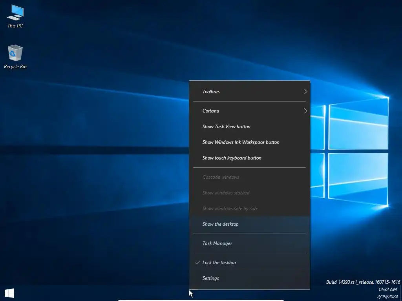Click greyed Show windows side by side
402x301 pixels.
tap(249, 209)
